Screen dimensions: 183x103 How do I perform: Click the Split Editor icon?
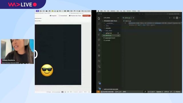[174, 18]
